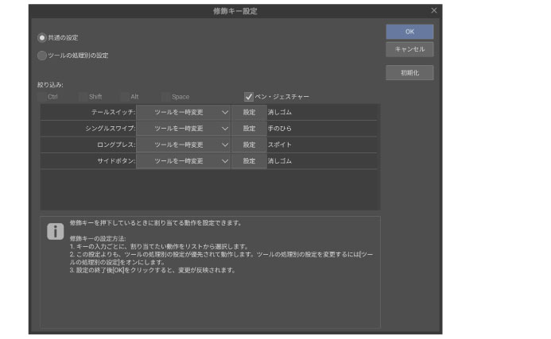This screenshot has width=551, height=339.
Task: Click the info icon in help panel
Action: [x=56, y=231]
